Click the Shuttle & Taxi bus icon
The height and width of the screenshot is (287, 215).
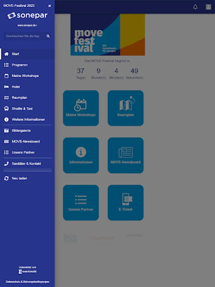point(6,108)
